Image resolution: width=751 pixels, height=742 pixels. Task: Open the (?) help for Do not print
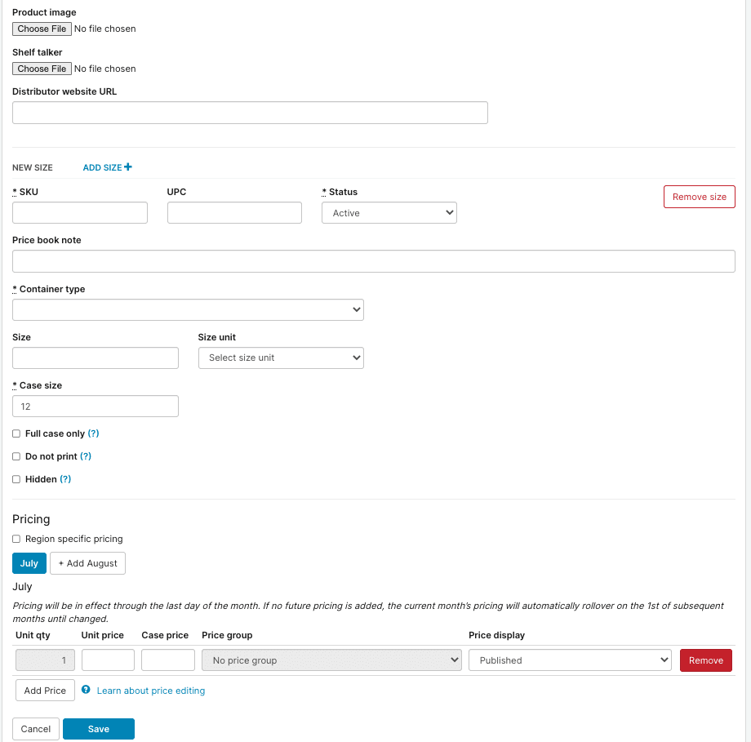tap(86, 456)
